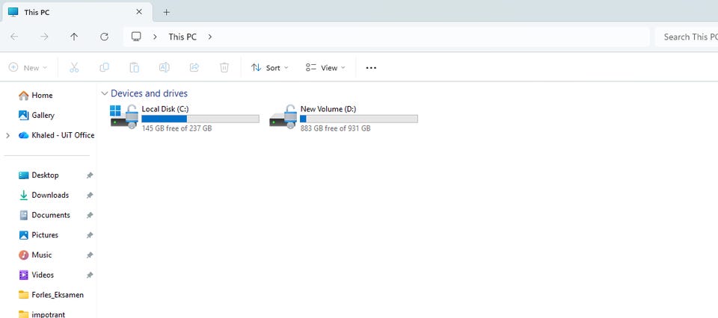Add a new File Explorer tab
The height and width of the screenshot is (318, 718).
(x=166, y=13)
